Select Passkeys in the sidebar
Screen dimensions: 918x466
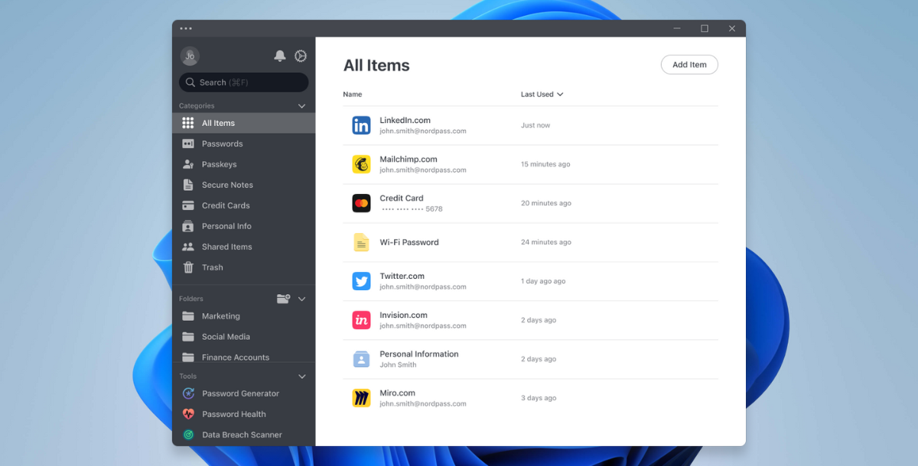tap(219, 164)
